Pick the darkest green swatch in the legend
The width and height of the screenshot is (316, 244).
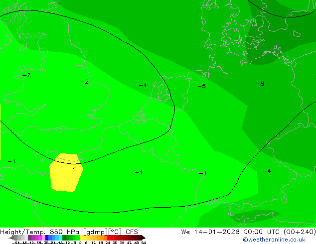pyautogui.click(x=64, y=238)
